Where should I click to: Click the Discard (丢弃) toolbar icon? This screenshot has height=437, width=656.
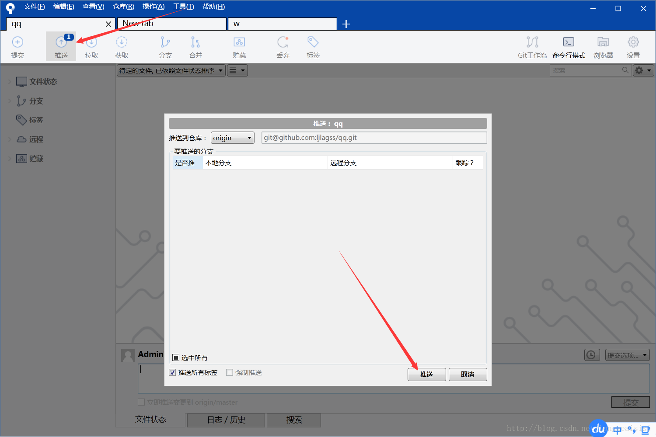(283, 47)
